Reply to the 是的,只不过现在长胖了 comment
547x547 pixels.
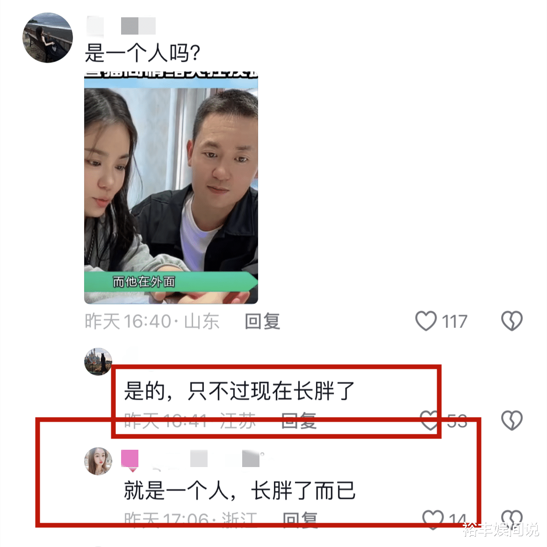299,420
